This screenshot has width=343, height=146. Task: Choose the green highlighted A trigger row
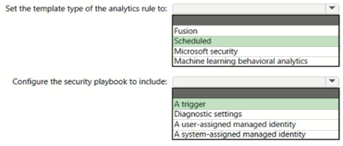[256, 104]
